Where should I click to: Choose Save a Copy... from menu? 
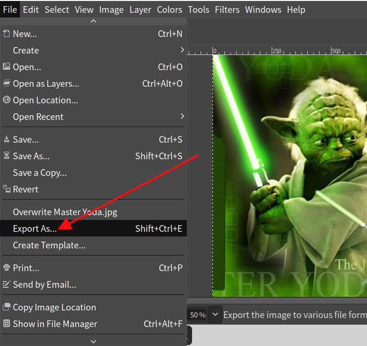click(93, 173)
